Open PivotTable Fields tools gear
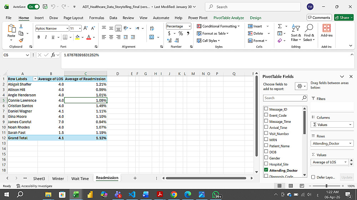Image resolution: width=357 pixels, height=200 pixels. click(301, 86)
